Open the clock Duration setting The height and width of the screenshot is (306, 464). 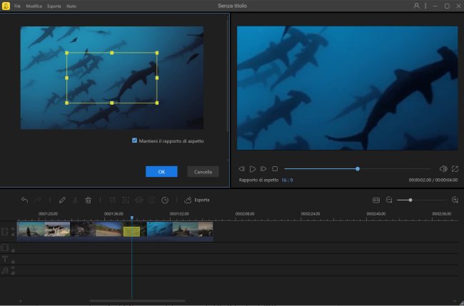tap(165, 200)
